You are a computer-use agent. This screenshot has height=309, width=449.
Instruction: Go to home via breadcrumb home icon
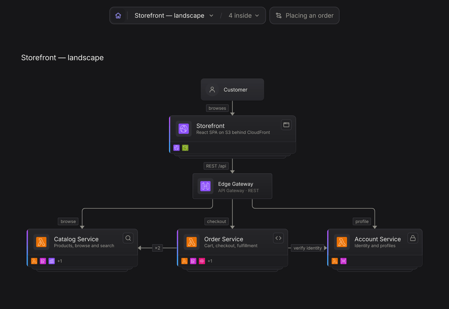pos(118,15)
